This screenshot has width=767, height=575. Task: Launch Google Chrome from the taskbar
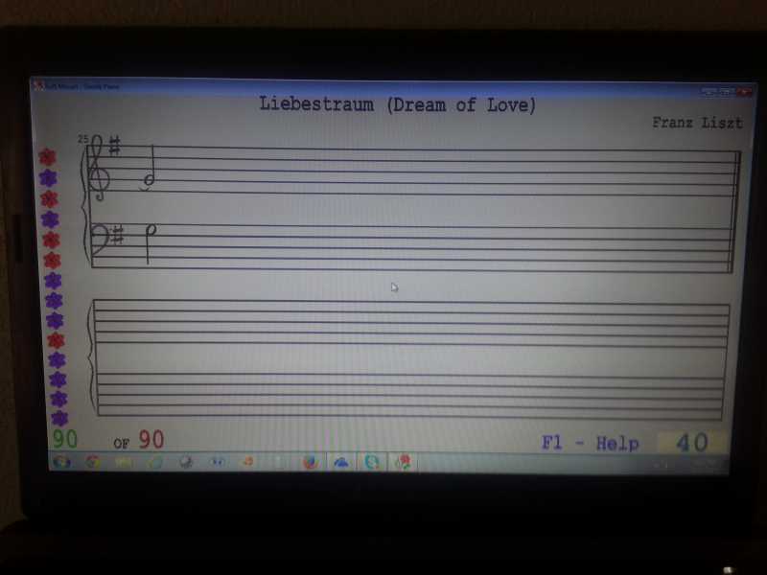pos(92,462)
